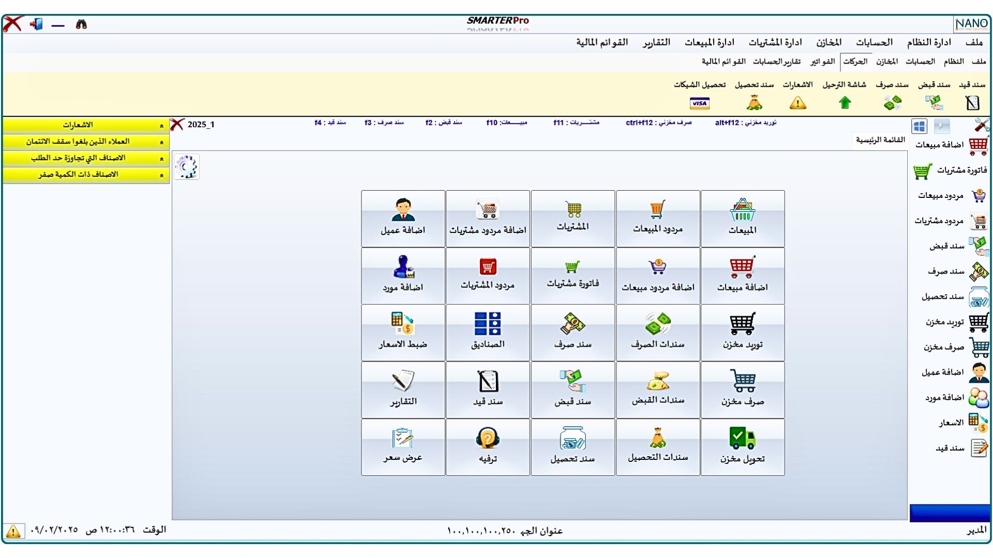The width and height of the screenshot is (993, 558).
Task: Click the tiles layout view icon
Action: tap(919, 126)
